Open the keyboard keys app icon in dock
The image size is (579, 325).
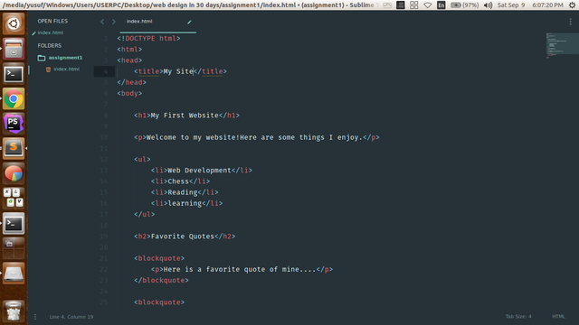(x=14, y=198)
